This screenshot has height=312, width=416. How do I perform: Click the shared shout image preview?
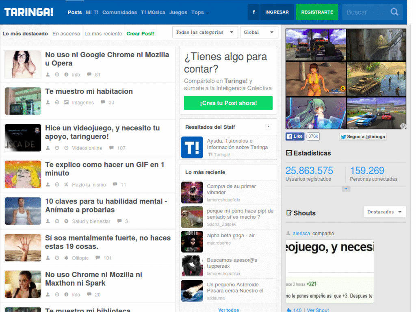click(330, 271)
